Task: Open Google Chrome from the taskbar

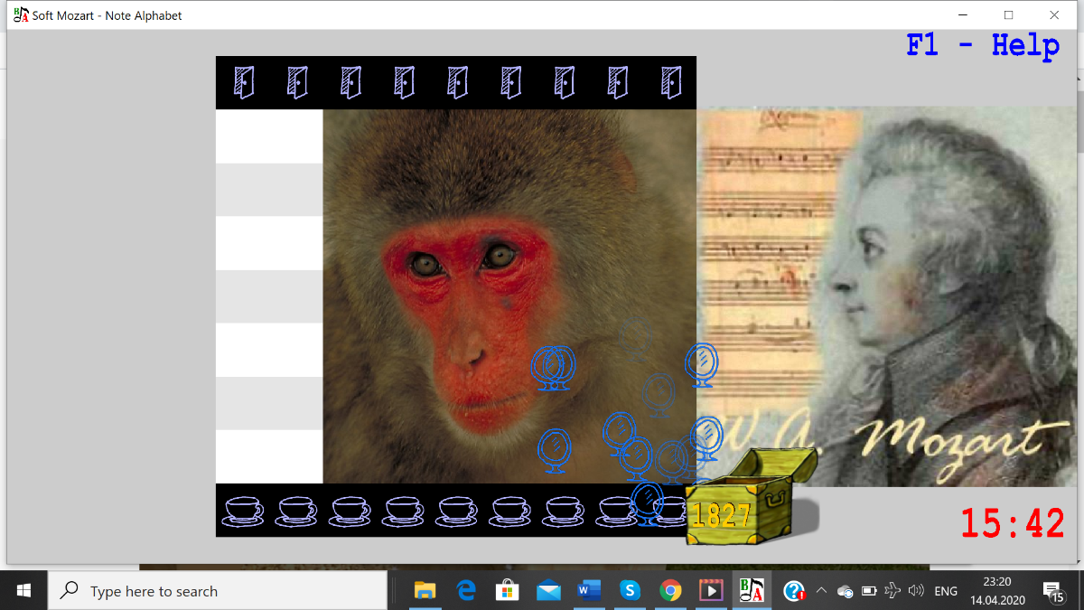Action: (x=670, y=591)
